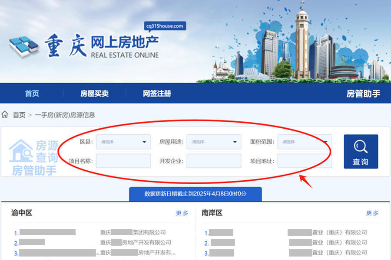Click the data update date banner

pos(195,194)
